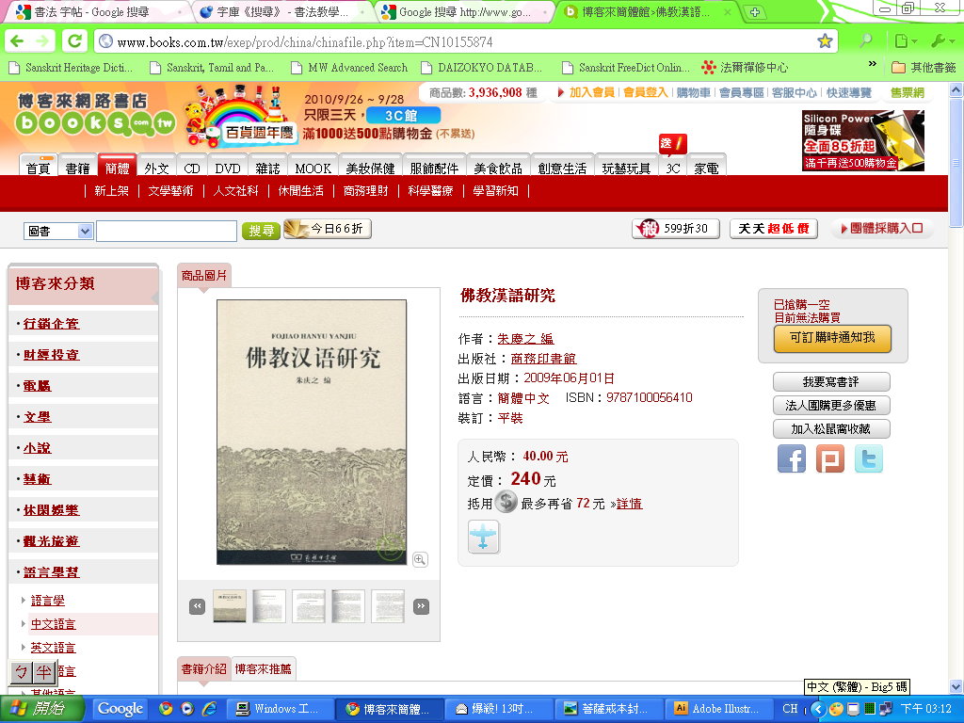964x723 pixels.
Task: Bookmark page with star icon
Action: 825,42
